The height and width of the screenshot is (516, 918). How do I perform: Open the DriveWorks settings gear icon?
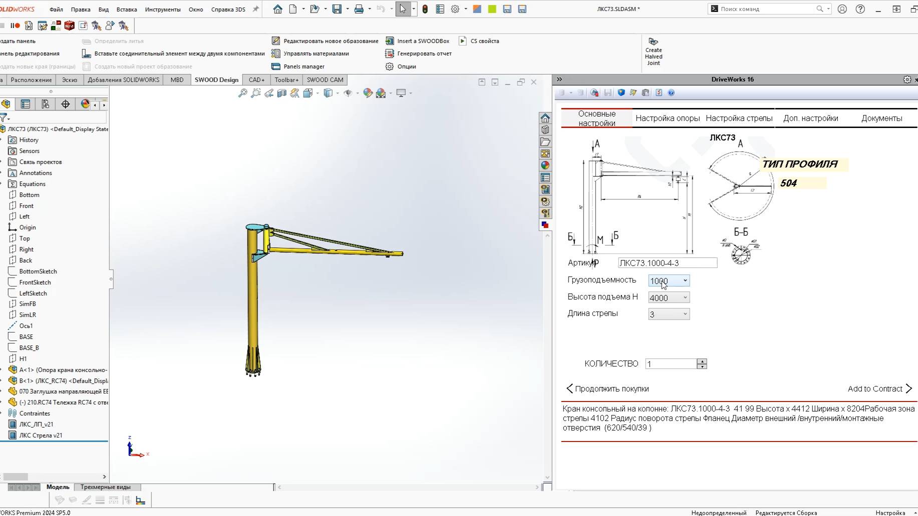[907, 79]
